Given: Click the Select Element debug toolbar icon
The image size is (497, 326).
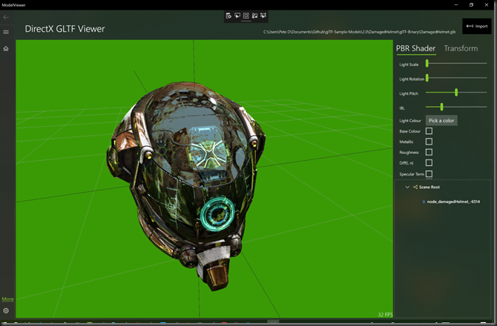Looking at the screenshot, I should tap(237, 16).
